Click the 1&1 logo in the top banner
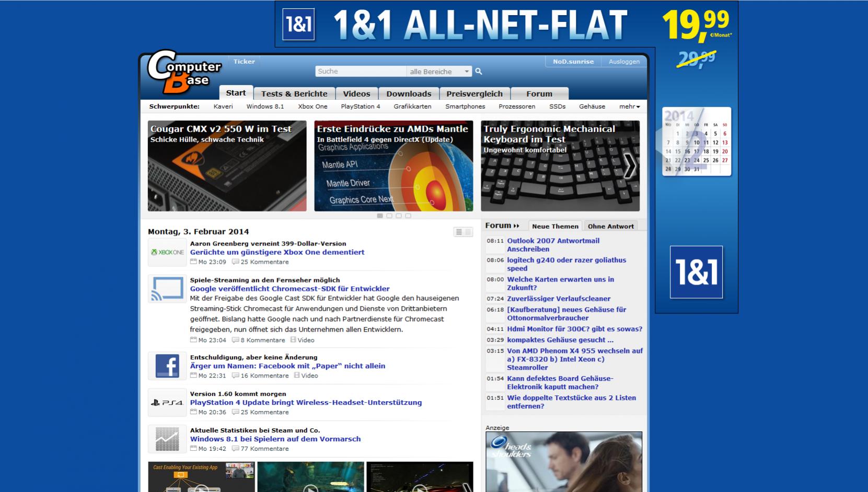Screen dimensions: 868x492 point(299,24)
